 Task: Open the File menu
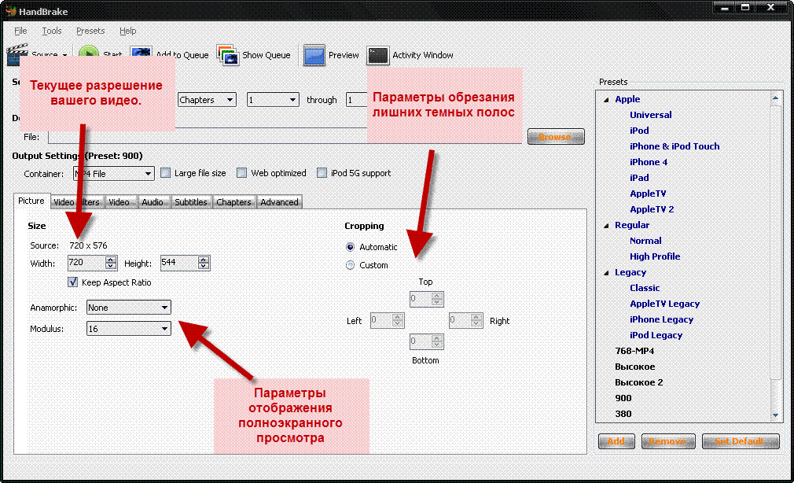click(20, 31)
